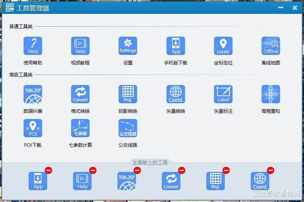
Task: Open the 投影转换 Proj. icon in 高级工具类
Action: pos(128,94)
